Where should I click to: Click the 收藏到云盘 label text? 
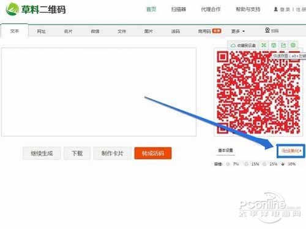[246, 45]
